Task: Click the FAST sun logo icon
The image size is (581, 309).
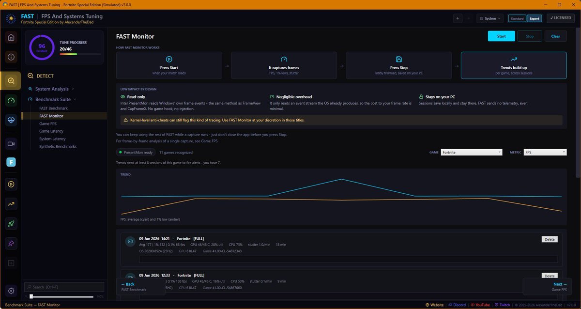Action: (11, 19)
